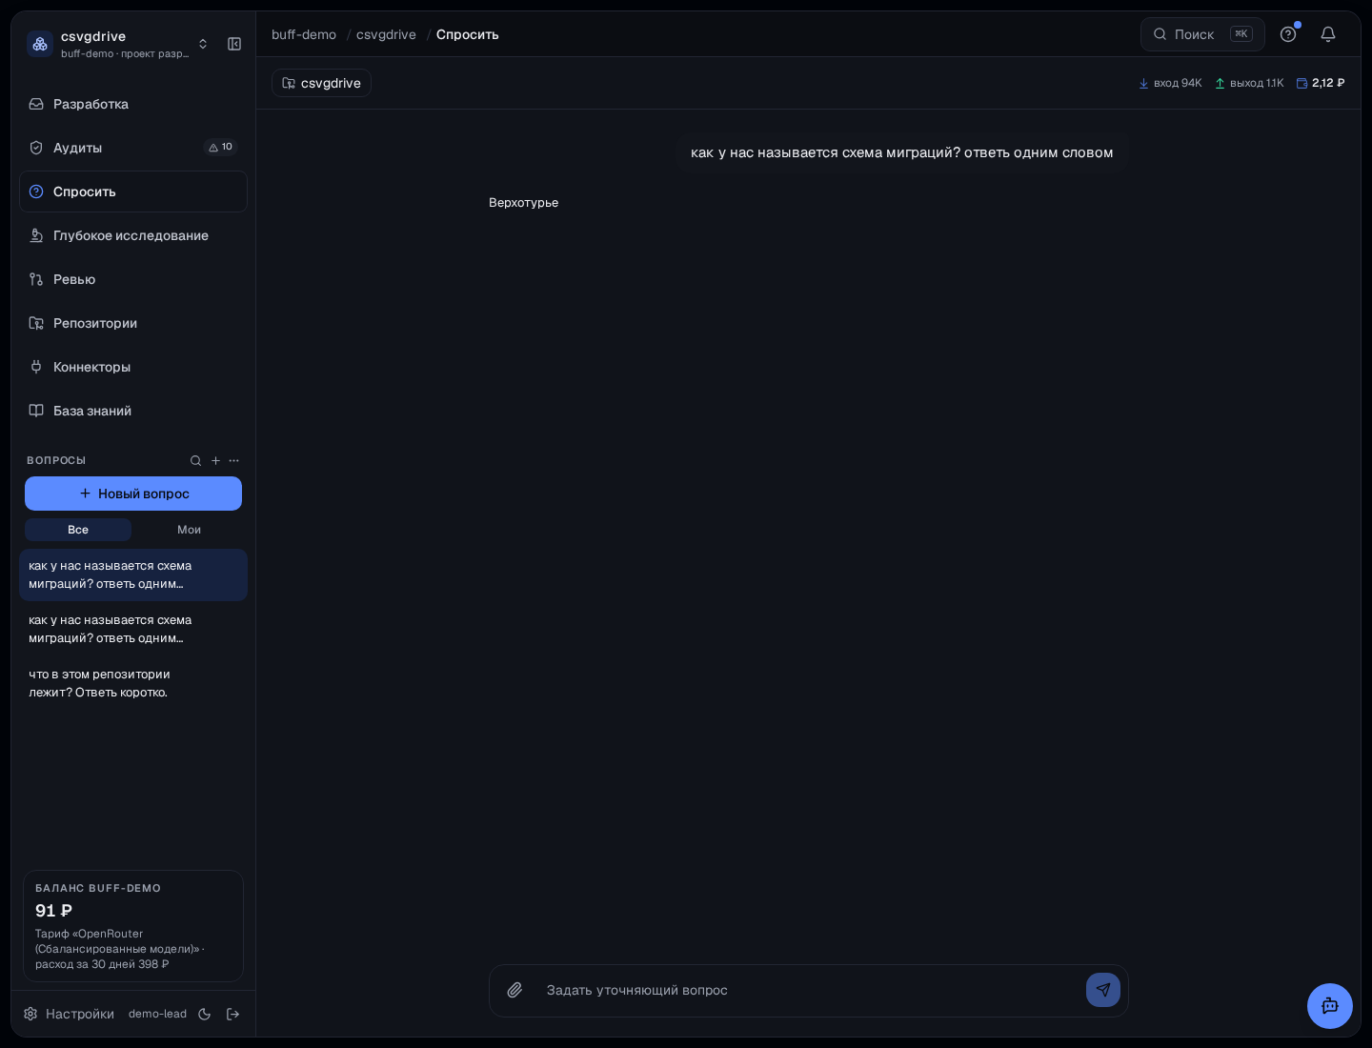Screen dimensions: 1372x1048
Task: Click the csvgdrive repository chip
Action: point(321,83)
